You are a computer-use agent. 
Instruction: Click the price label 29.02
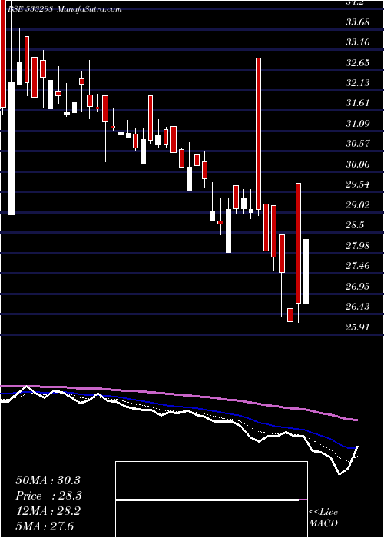[357, 205]
